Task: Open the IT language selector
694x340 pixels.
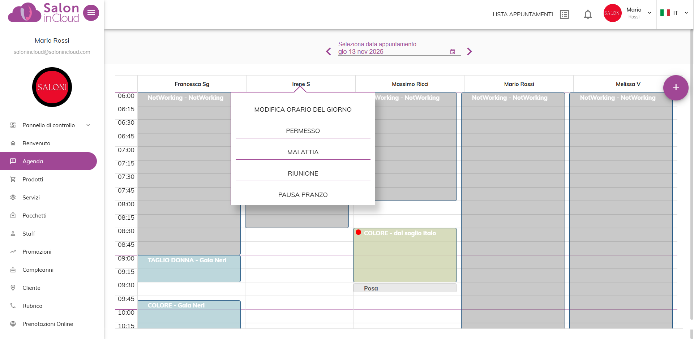Action: (674, 13)
